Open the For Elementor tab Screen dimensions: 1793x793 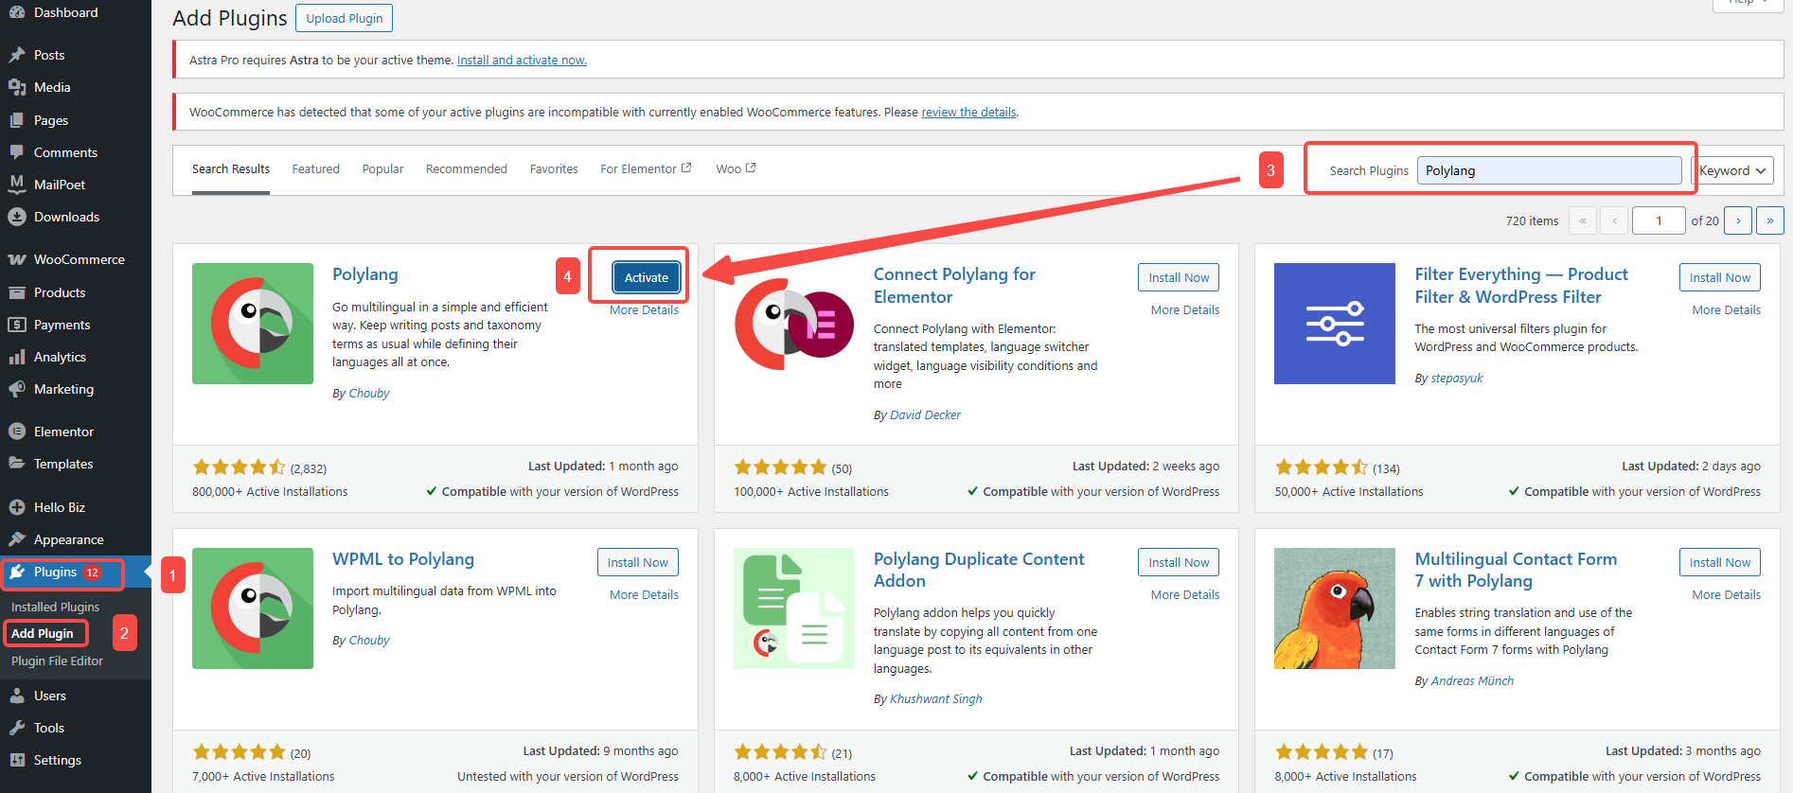[x=646, y=168]
